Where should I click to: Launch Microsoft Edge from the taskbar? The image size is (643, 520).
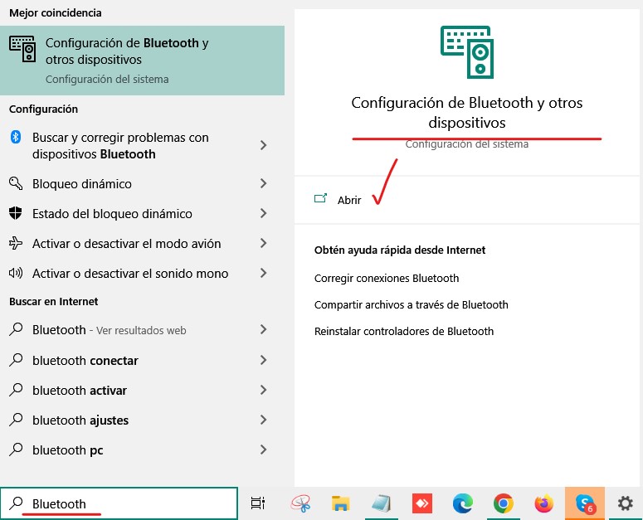[462, 503]
